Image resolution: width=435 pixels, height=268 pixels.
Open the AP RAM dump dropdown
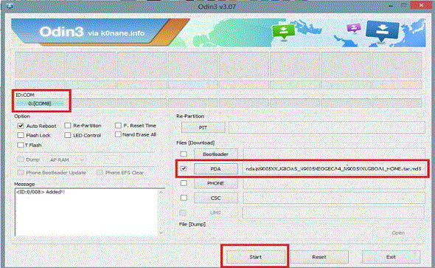coord(67,159)
